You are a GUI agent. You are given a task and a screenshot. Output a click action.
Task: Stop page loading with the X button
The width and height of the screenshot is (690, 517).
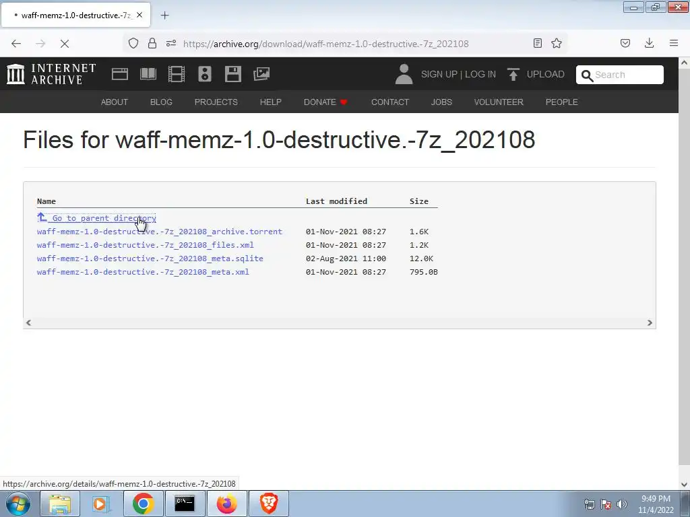coord(65,44)
